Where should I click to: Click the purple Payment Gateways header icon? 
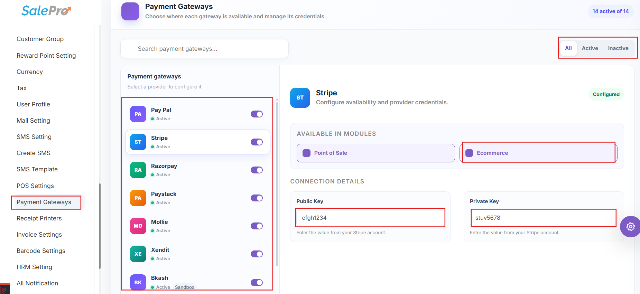point(130,11)
